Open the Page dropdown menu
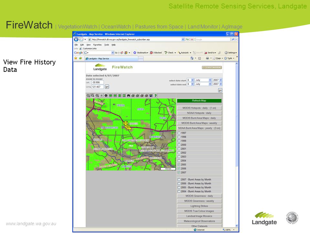The width and height of the screenshot is (310, 233). pyautogui.click(x=218, y=58)
